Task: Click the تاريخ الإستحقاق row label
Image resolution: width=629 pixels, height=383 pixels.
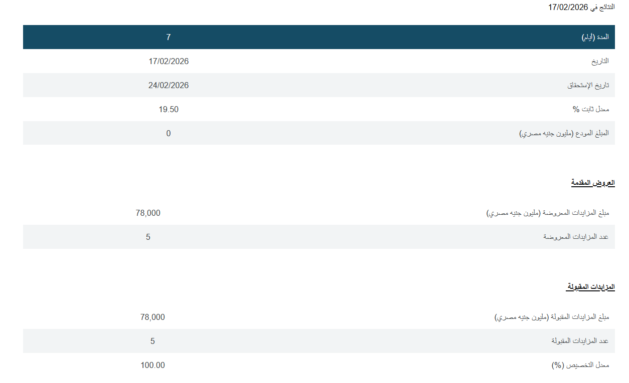Action: pyautogui.click(x=588, y=85)
